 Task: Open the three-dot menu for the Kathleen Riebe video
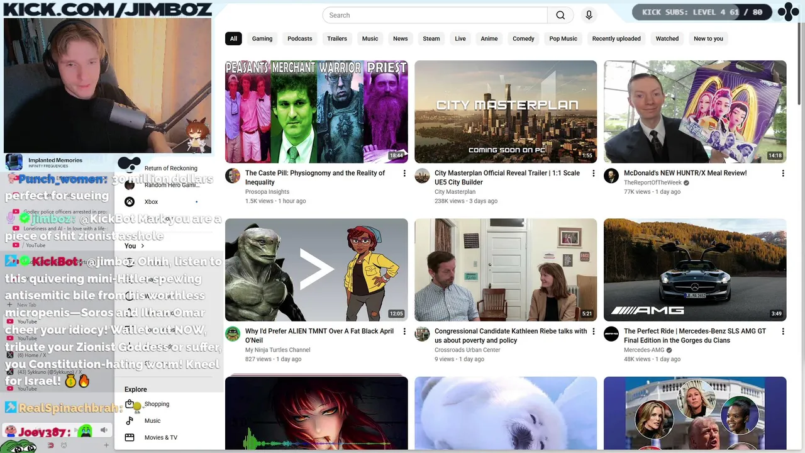pos(594,332)
